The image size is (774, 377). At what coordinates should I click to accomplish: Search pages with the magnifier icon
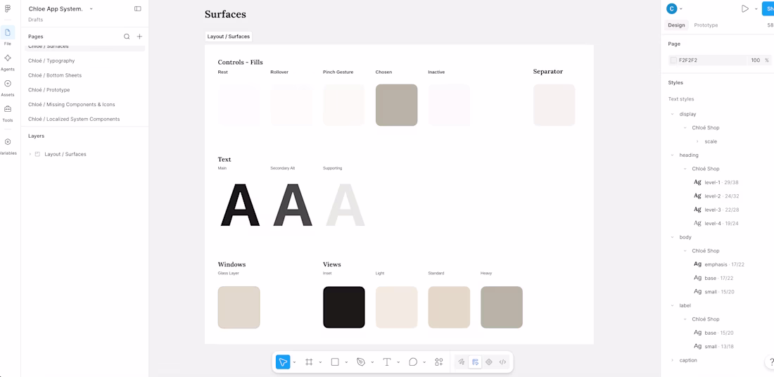pyautogui.click(x=127, y=37)
